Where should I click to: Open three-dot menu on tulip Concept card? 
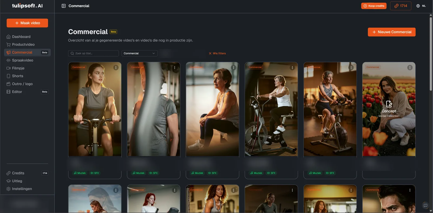click(x=410, y=68)
